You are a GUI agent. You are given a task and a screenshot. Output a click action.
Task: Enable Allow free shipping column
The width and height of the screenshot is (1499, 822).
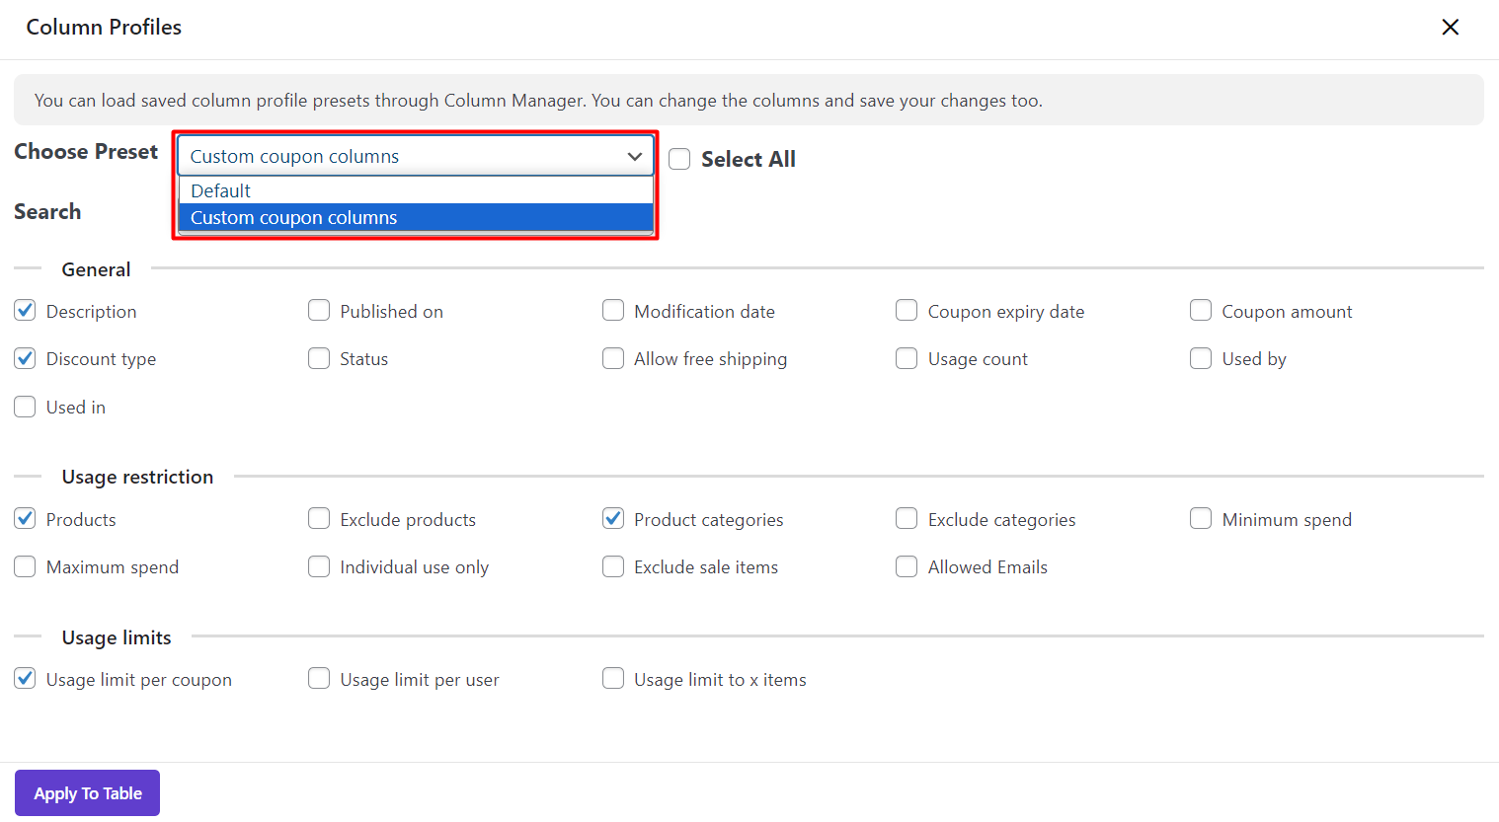point(613,358)
